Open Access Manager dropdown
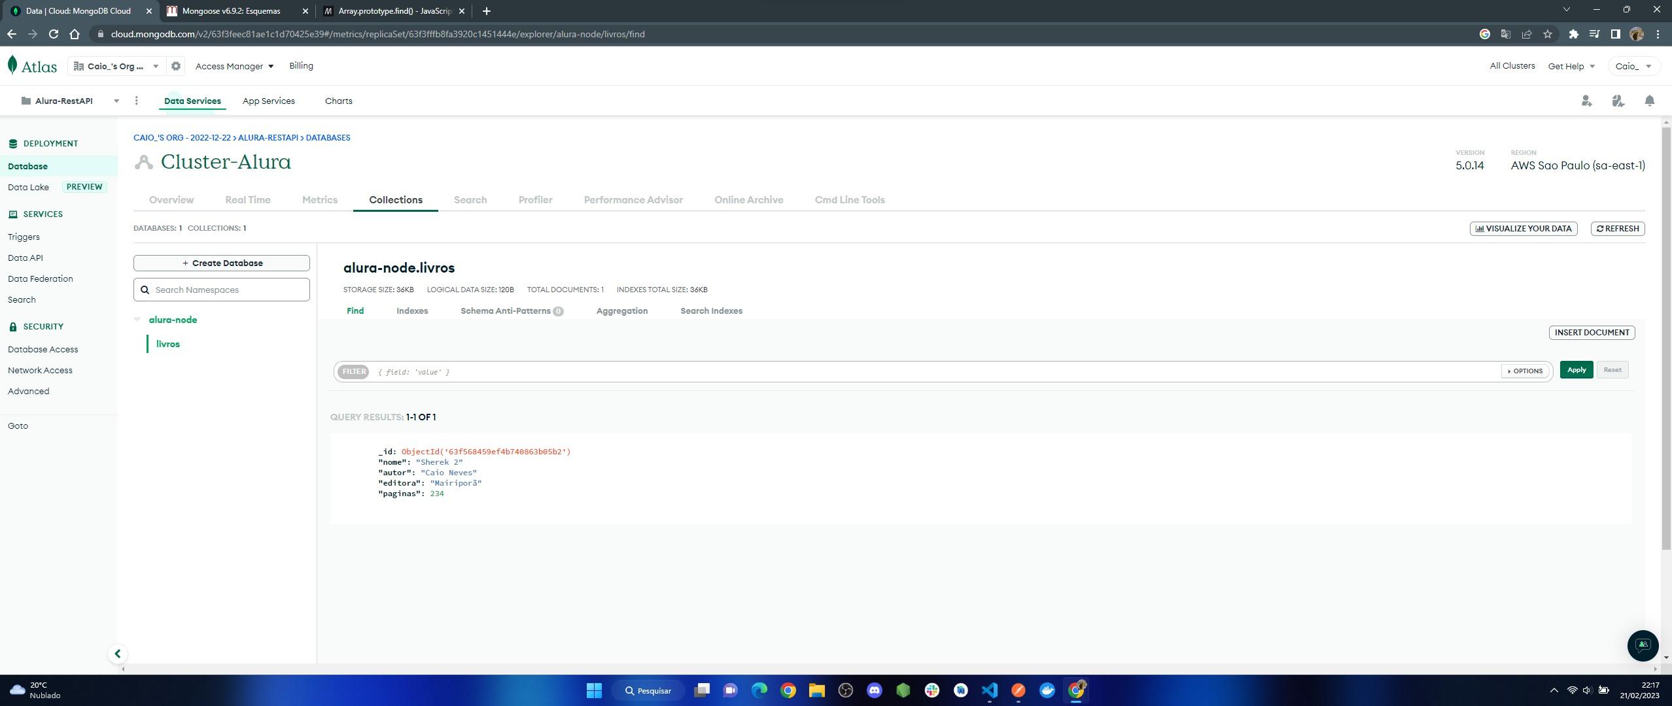 (x=234, y=66)
